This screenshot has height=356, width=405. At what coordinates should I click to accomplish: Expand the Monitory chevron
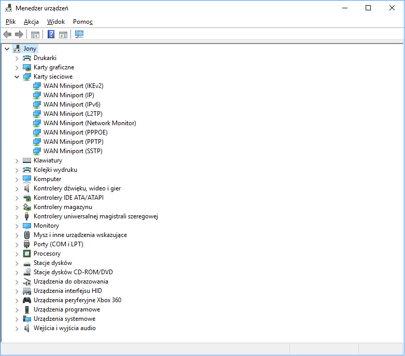point(17,226)
